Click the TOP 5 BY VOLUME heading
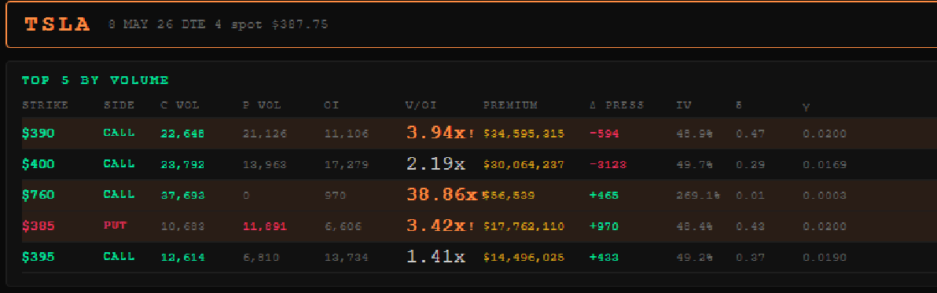937x293 pixels. click(x=95, y=80)
